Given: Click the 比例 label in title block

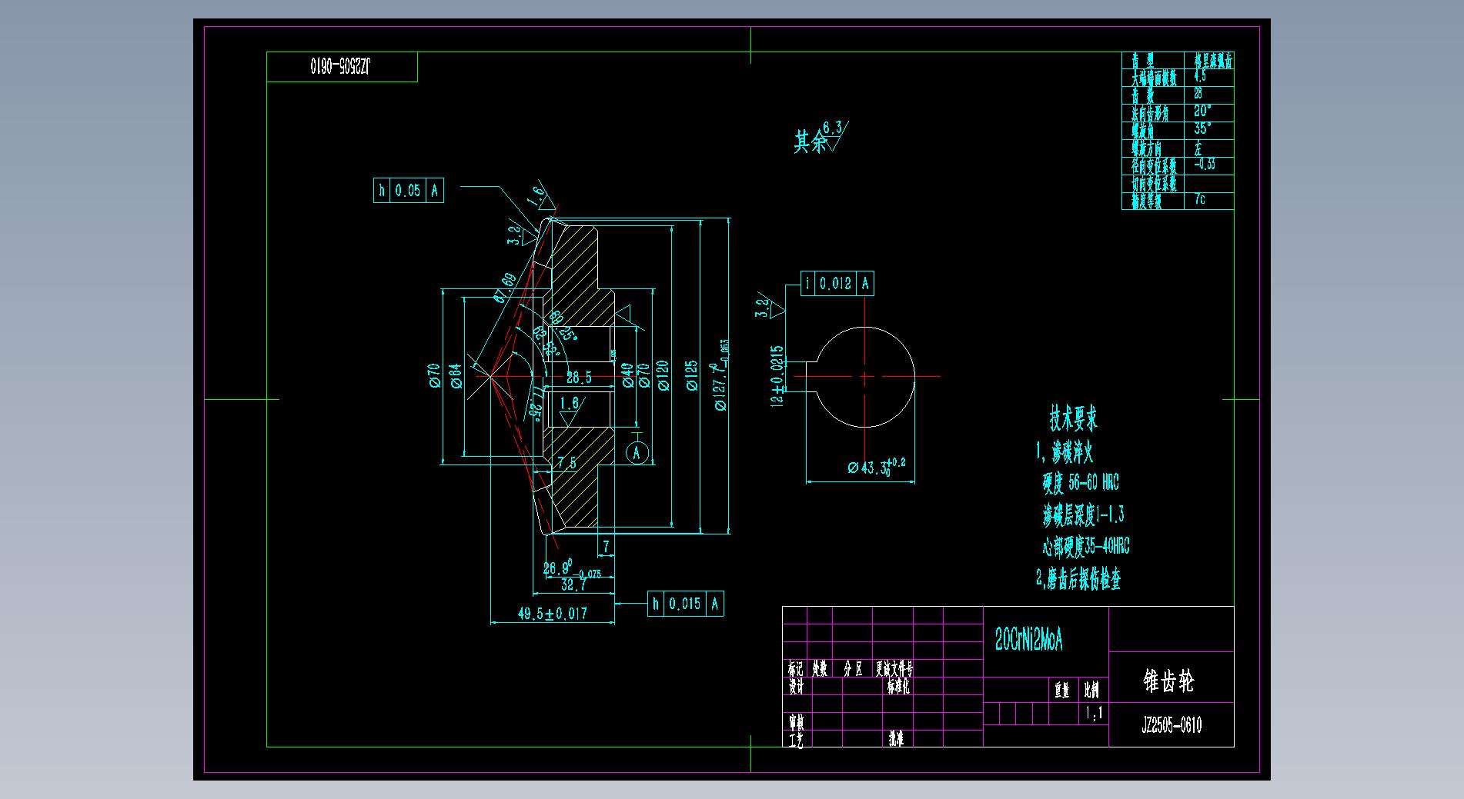Looking at the screenshot, I should click(x=1091, y=690).
